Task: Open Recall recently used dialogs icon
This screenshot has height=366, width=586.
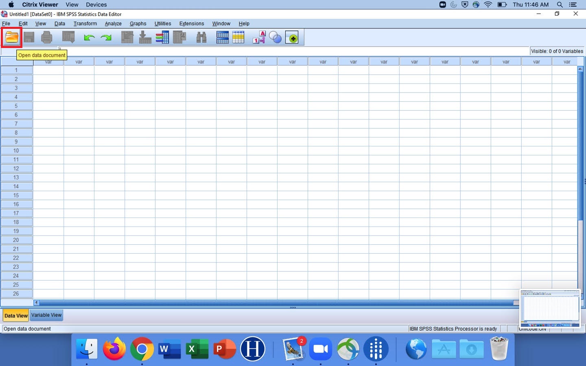Action: click(x=68, y=37)
